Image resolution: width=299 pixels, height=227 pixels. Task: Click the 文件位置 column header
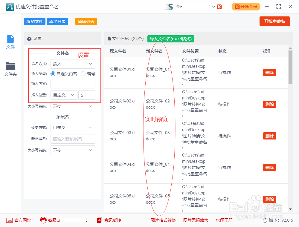[190, 51]
